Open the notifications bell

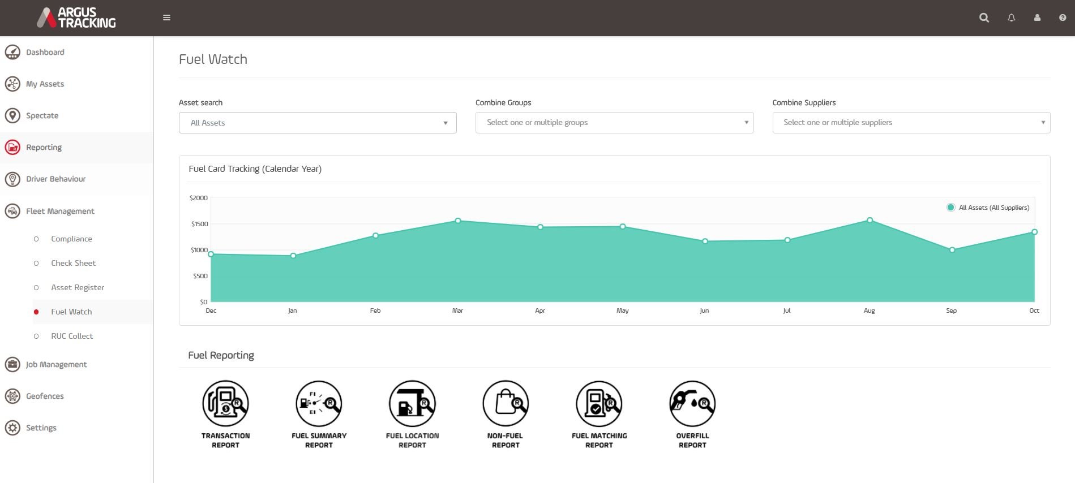1011,18
